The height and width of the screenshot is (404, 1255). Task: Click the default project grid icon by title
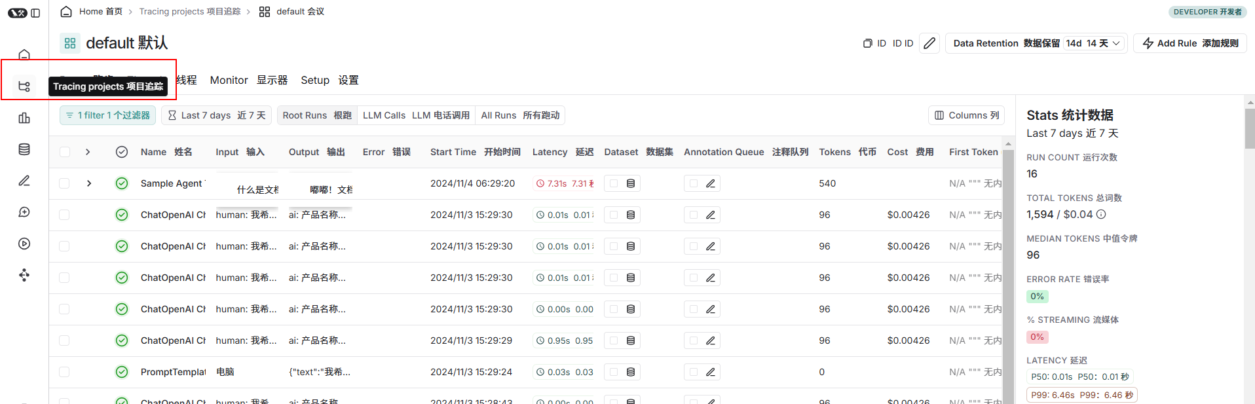coord(70,43)
